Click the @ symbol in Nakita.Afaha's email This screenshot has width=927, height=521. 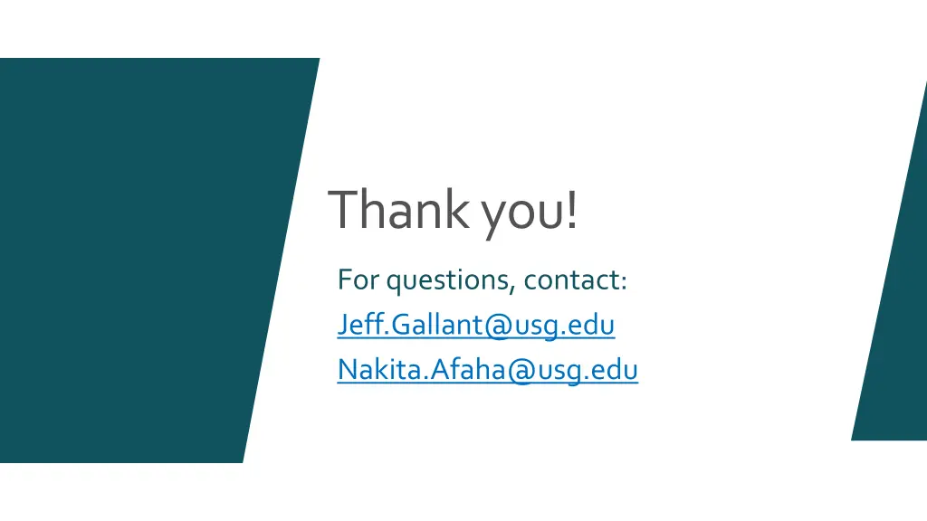point(521,370)
